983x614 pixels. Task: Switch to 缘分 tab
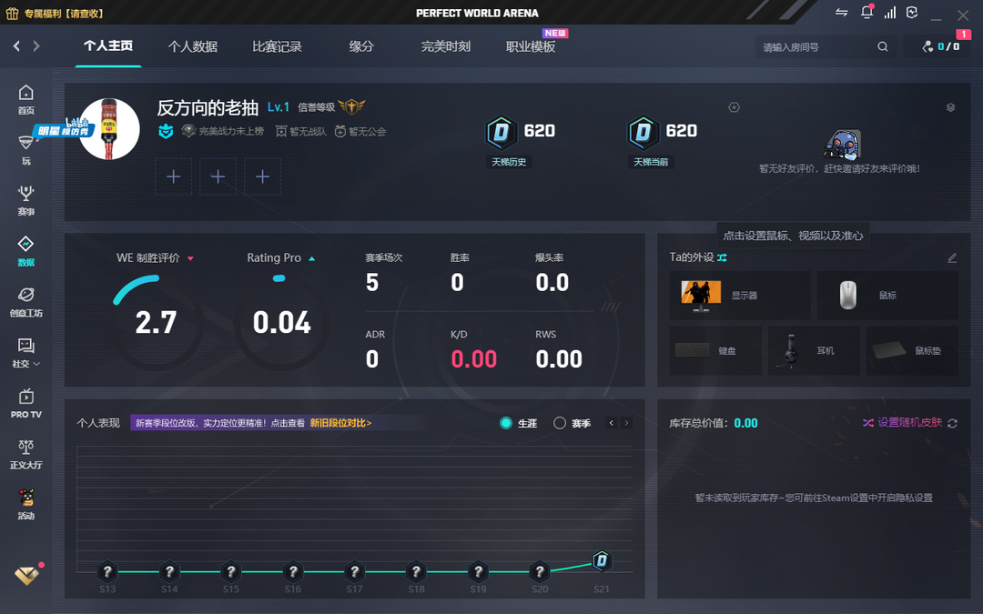[361, 46]
